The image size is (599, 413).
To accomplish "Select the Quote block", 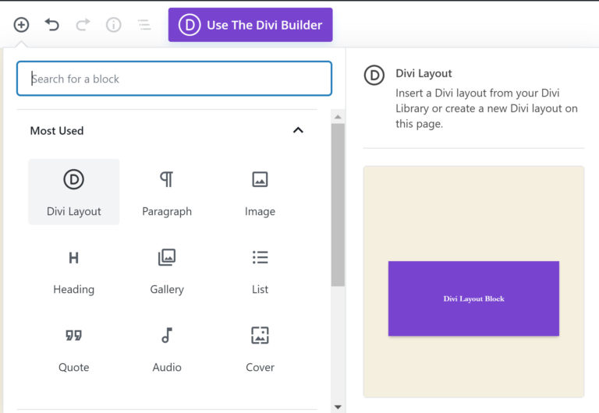I will tap(74, 348).
